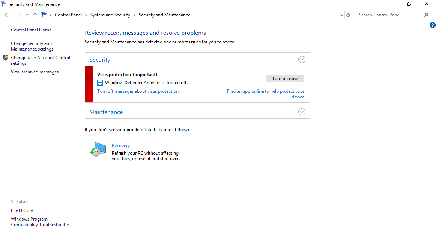The image size is (436, 234).
Task: Click the title bar flag icon
Action: click(4, 4)
